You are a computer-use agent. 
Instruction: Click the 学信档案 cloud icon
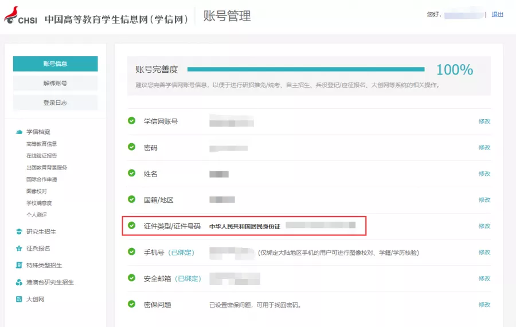coord(19,132)
